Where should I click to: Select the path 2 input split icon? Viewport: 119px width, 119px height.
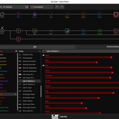pos(2,31)
